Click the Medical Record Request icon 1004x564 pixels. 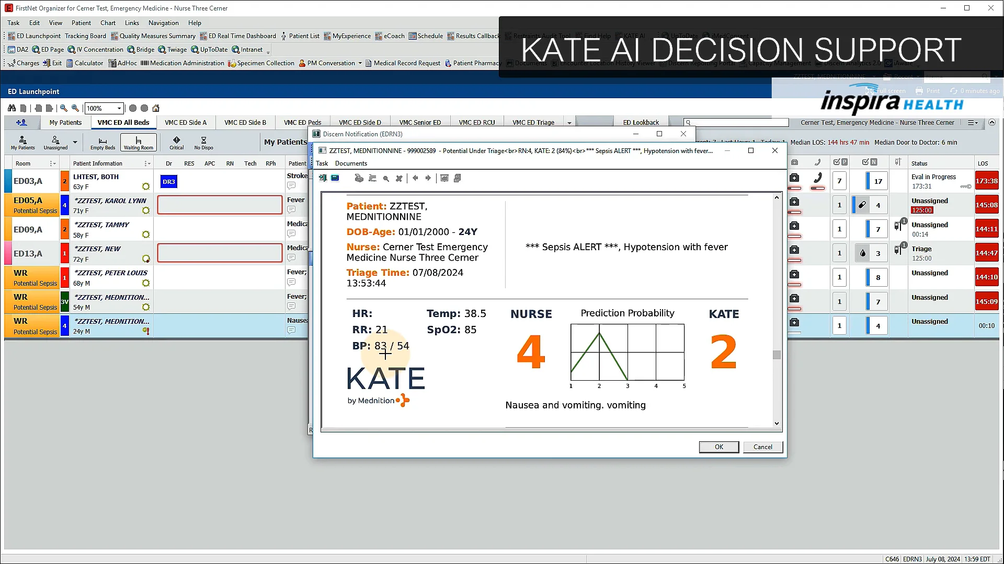403,63
